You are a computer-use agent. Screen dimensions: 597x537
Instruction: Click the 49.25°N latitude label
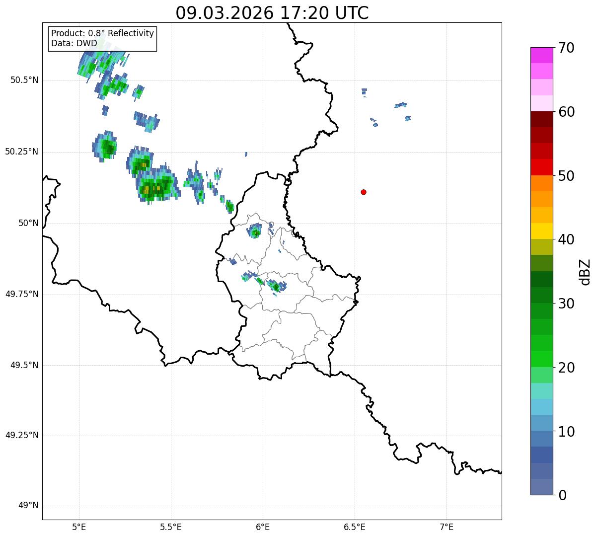(x=22, y=435)
